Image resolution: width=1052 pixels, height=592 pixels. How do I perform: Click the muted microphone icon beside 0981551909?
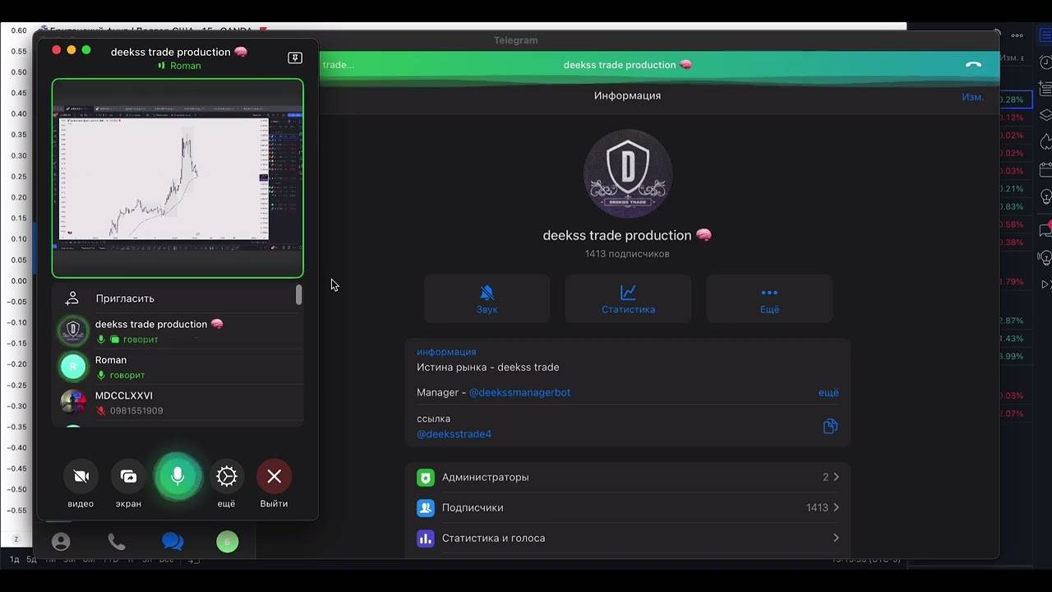point(101,411)
